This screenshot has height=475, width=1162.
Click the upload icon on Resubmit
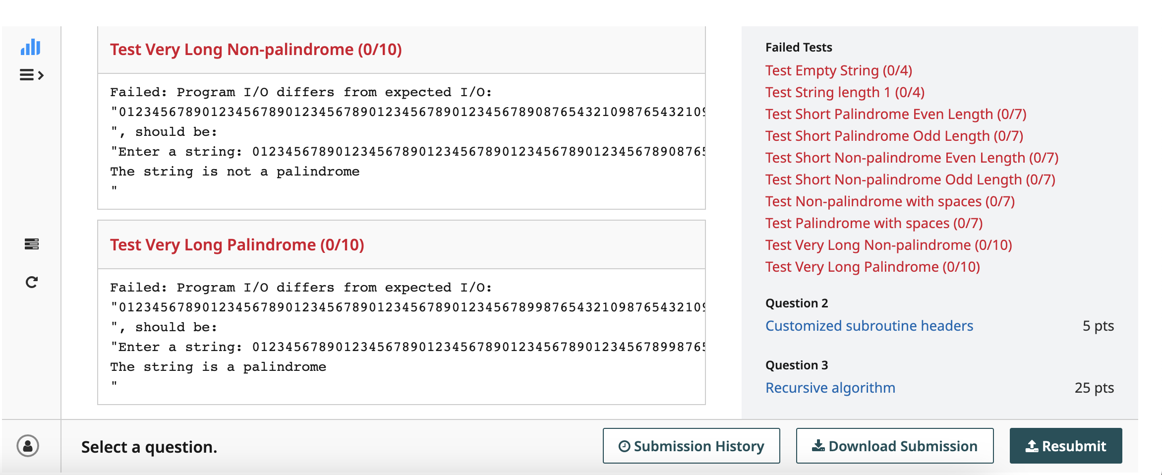1033,445
